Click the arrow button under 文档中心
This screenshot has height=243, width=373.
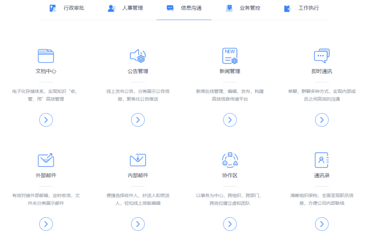click(46, 120)
